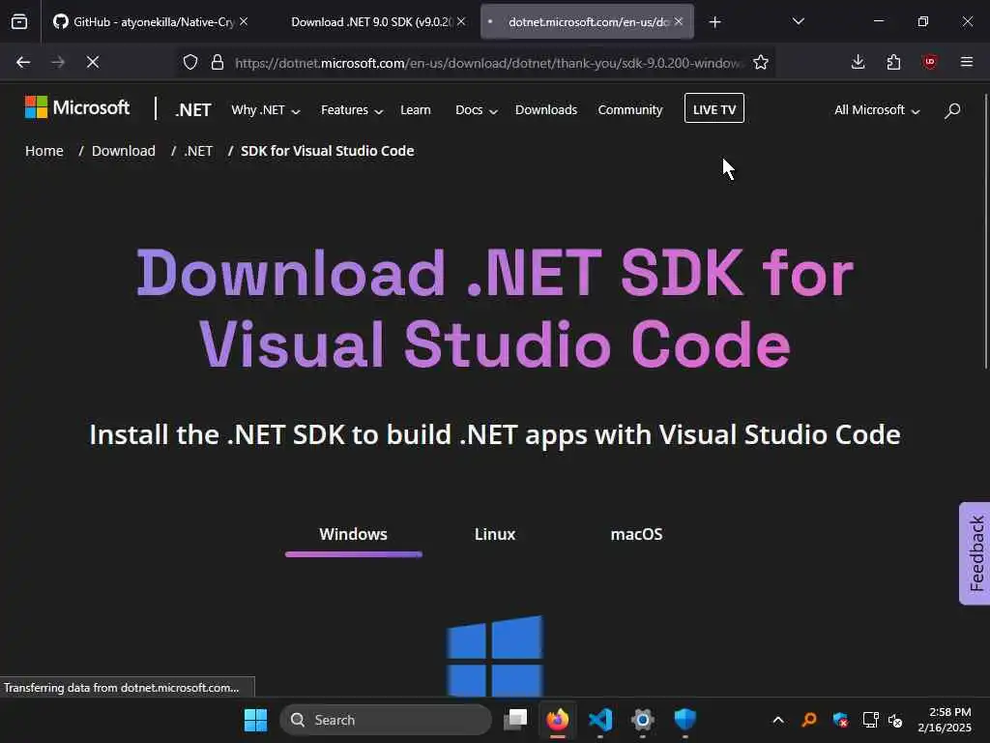990x743 pixels.
Task: Open the site search magnifier
Action: pyautogui.click(x=952, y=110)
